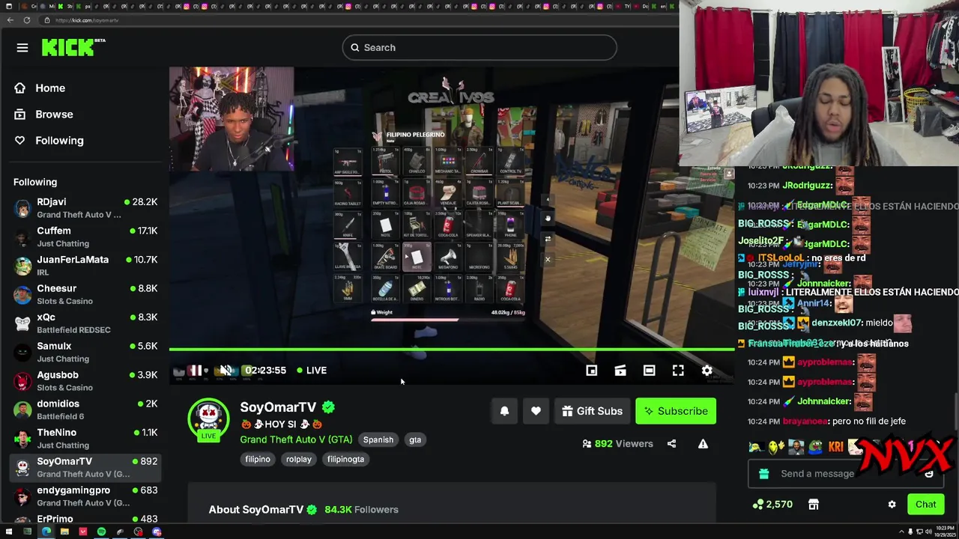Click the KICK logo
This screenshot has height=539, width=959.
[73, 48]
